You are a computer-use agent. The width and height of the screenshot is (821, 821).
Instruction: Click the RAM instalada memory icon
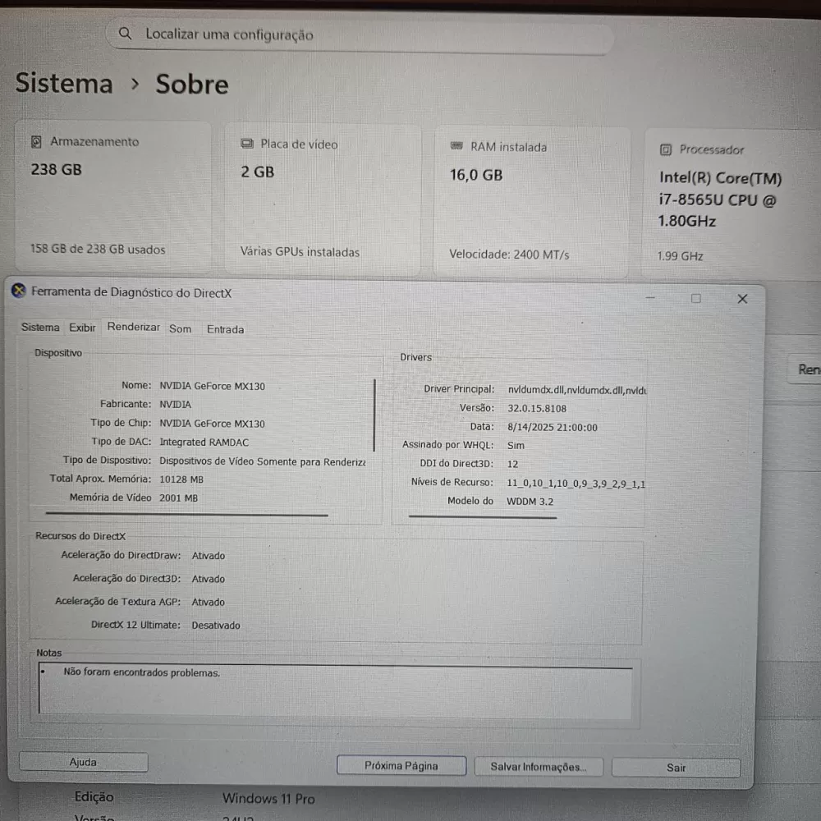457,147
